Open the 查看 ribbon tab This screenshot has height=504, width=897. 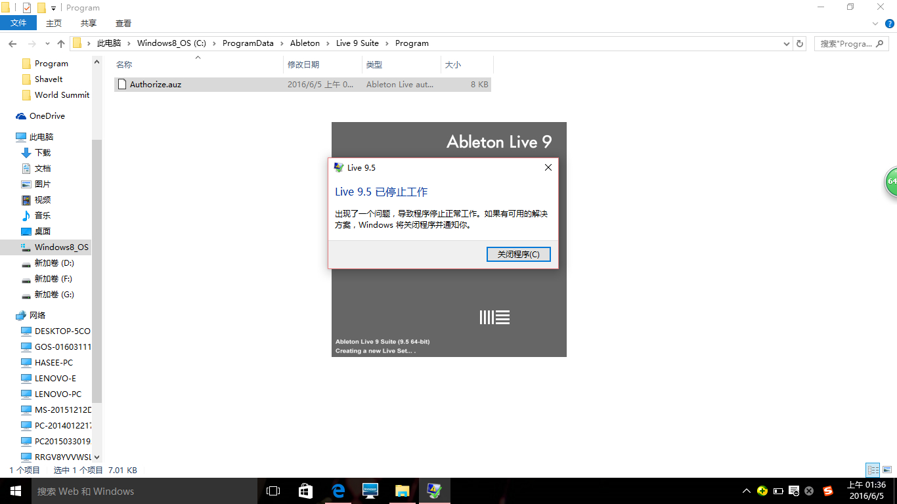click(x=123, y=24)
